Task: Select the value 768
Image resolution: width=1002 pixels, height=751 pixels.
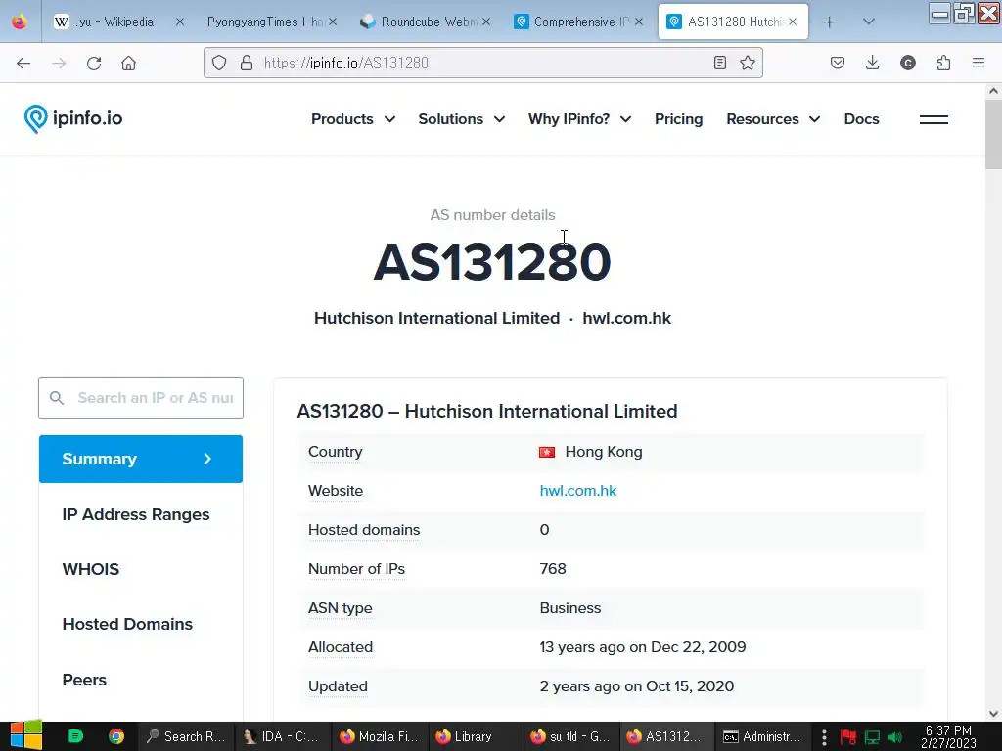Action: point(553,569)
